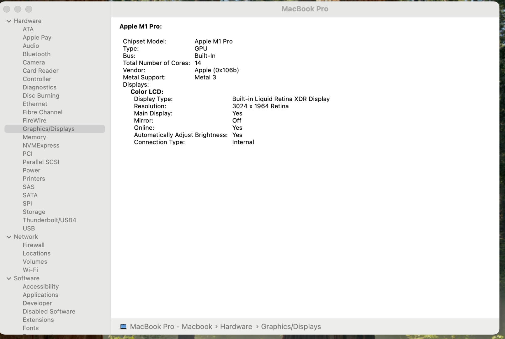Open Accessibility under Software
The image size is (505, 339).
(x=40, y=287)
